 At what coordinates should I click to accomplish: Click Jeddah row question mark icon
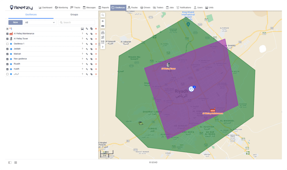tap(82, 49)
